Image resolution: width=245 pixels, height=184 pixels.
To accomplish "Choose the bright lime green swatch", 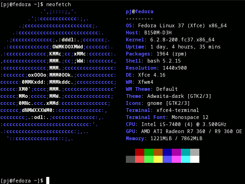I will (149, 159).
